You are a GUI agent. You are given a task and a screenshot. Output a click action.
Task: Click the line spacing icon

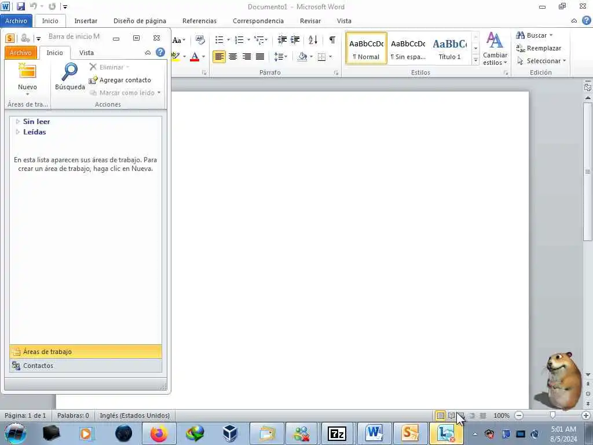coord(279,57)
